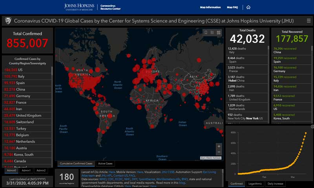The width and height of the screenshot is (314, 188).
Task: Select Austria in the confirmed cases list
Action: click(27, 148)
